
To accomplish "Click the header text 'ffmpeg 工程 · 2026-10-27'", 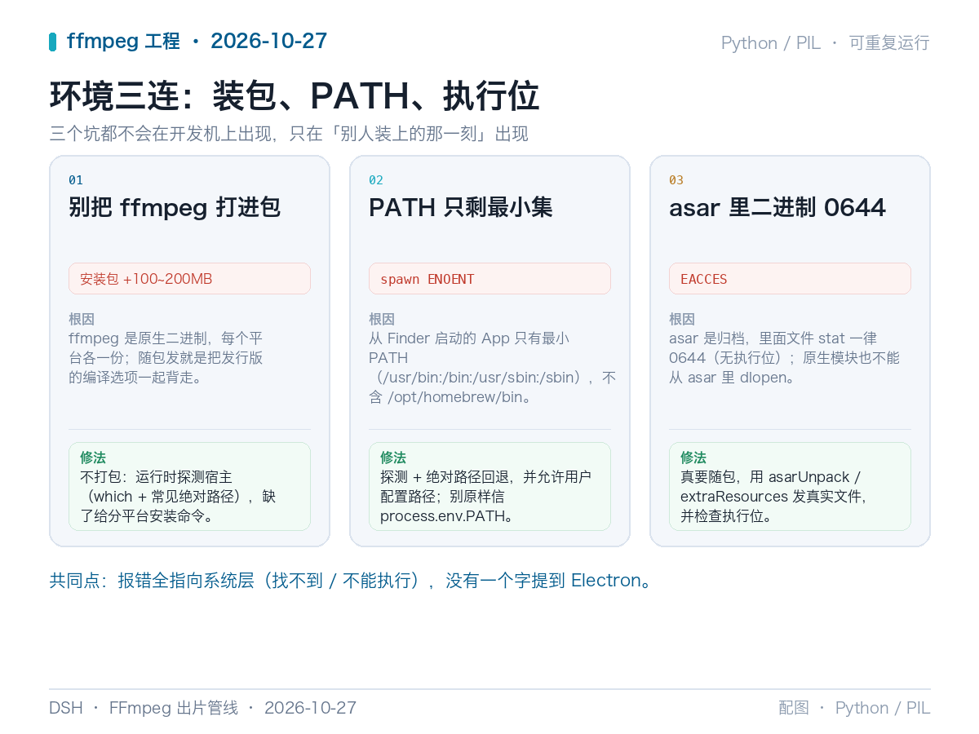I will tap(197, 42).
